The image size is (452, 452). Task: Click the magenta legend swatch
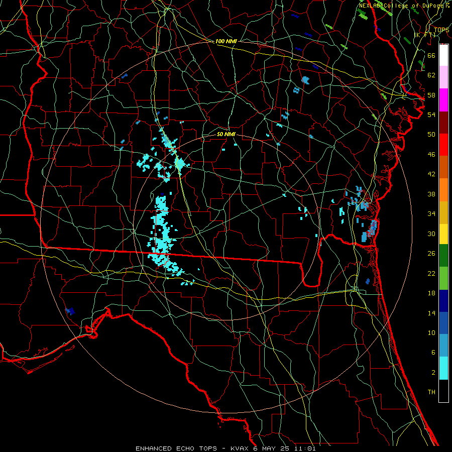[443, 100]
